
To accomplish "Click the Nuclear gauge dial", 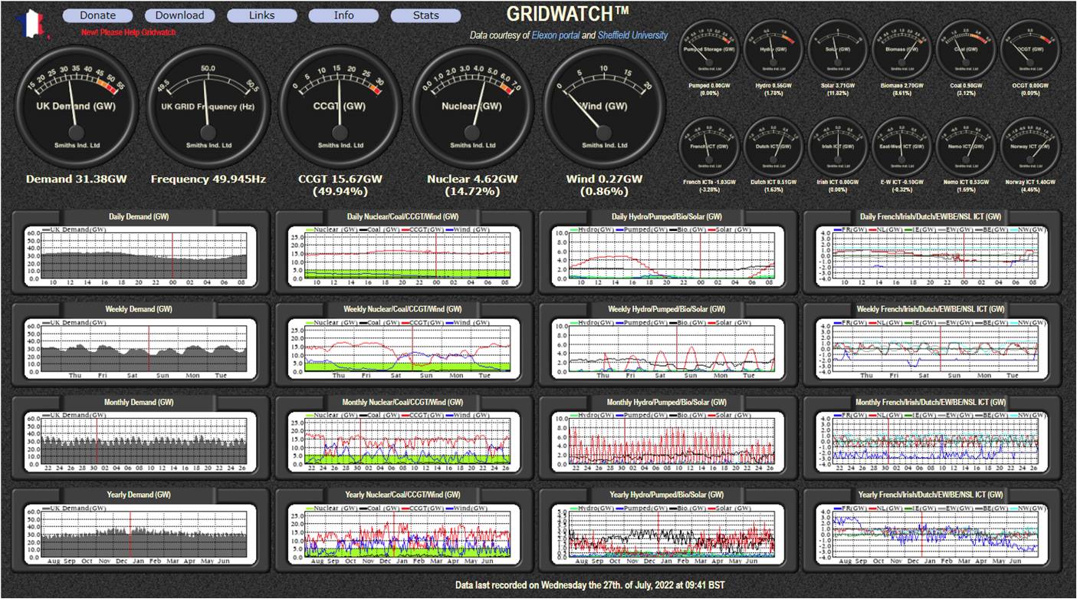I will click(x=472, y=106).
